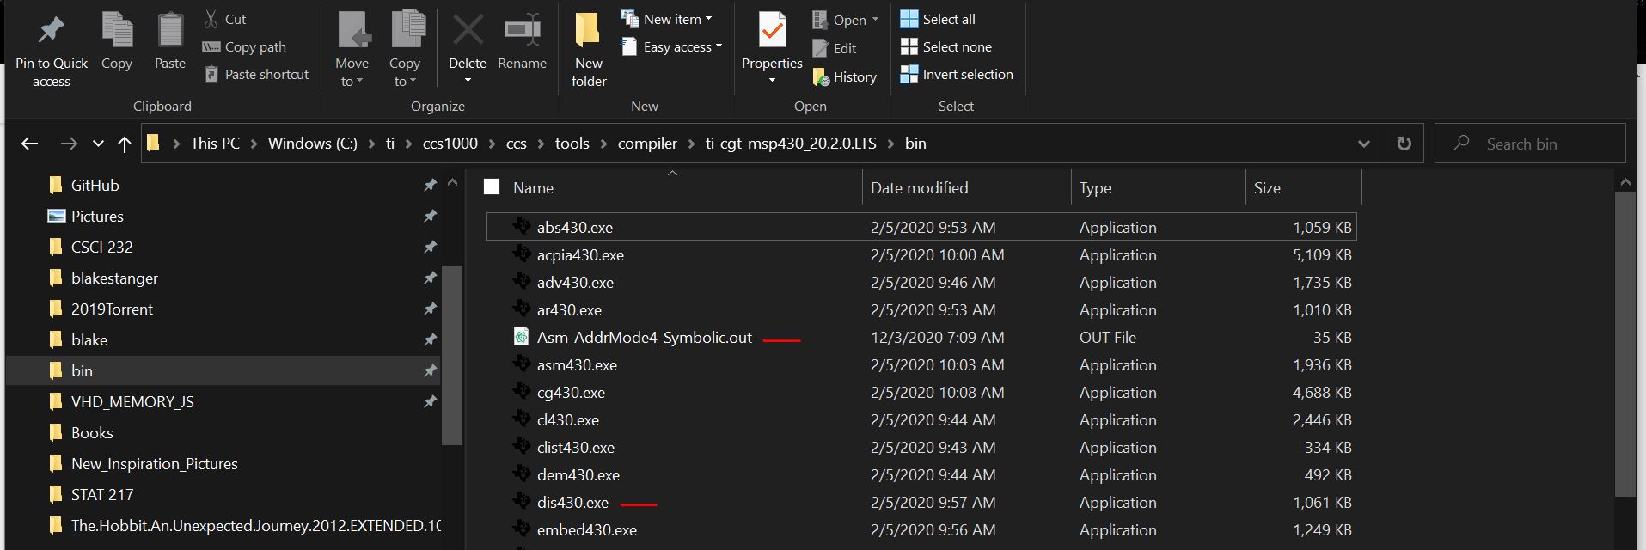Image resolution: width=1646 pixels, height=550 pixels.
Task: Click the Pin to Quick access icon
Action: tap(51, 31)
